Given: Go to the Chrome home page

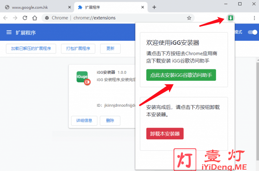Looking at the screenshot, I should pyautogui.click(x=34, y=18).
